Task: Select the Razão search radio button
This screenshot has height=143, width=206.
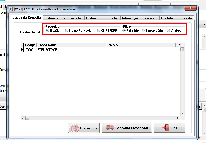Action: [47, 31]
